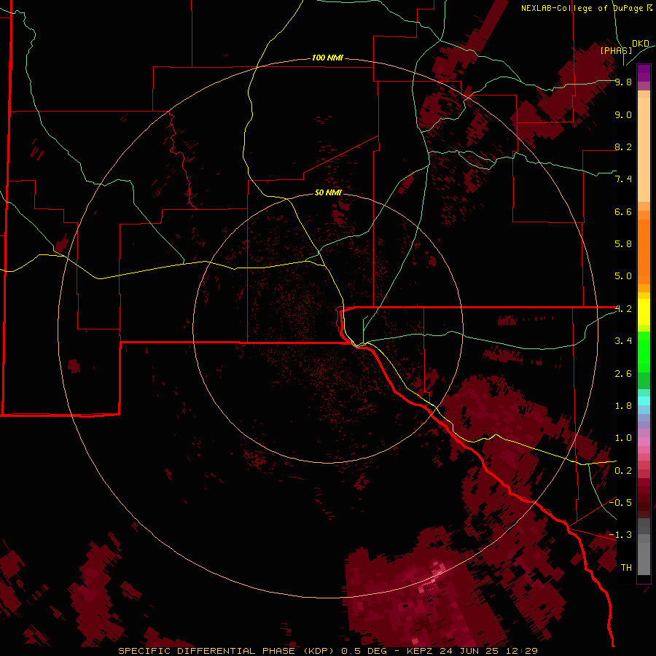Image resolution: width=656 pixels, height=656 pixels.
Task: Select the 100 NMI range ring label
Action: (327, 58)
